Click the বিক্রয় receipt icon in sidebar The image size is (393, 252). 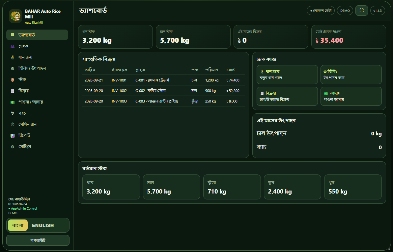pos(13,91)
